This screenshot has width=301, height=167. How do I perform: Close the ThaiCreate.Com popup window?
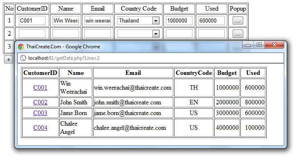tap(274, 45)
